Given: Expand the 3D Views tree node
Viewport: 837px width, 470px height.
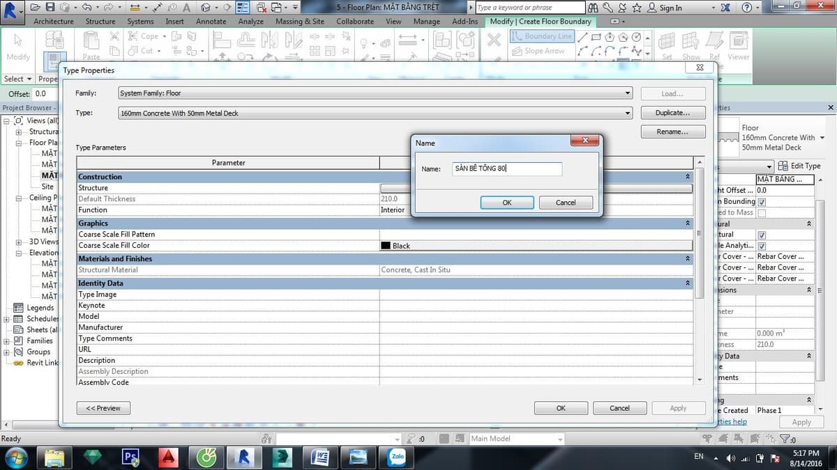Looking at the screenshot, I should click(19, 242).
